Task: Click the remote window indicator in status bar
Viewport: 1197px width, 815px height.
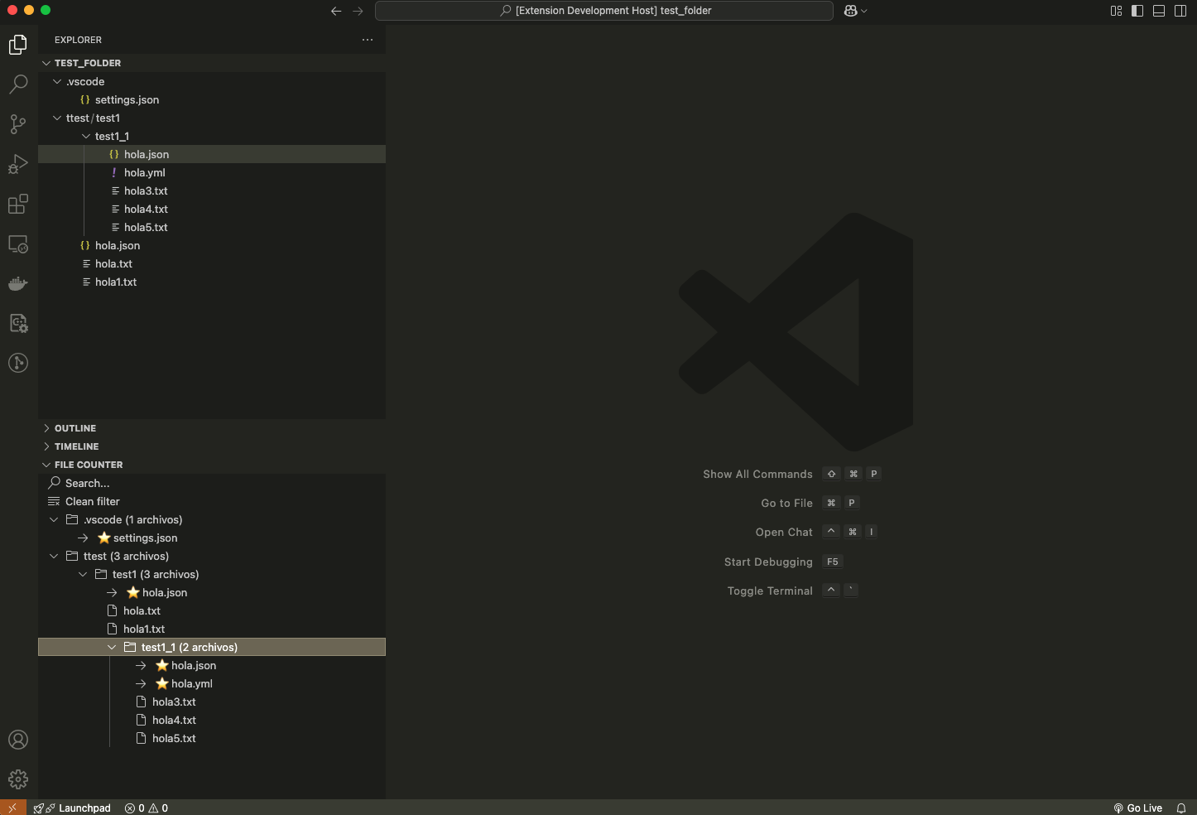Action: click(x=12, y=808)
